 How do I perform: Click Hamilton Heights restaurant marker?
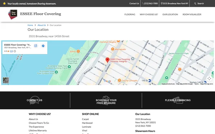(118, 41)
